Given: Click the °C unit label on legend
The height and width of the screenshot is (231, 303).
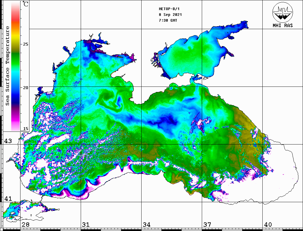Looking at the screenshot, I should click(x=25, y=4).
